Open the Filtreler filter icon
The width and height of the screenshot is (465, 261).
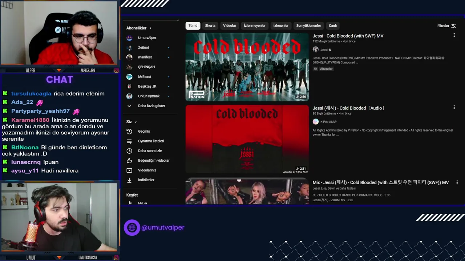(x=454, y=26)
